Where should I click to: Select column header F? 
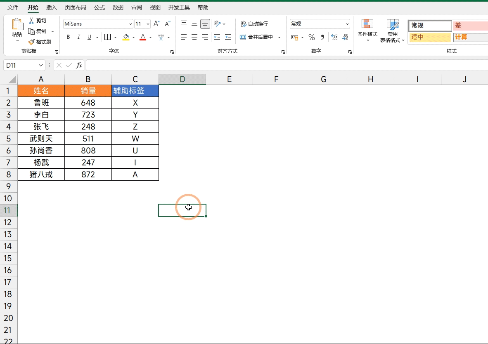coord(276,79)
